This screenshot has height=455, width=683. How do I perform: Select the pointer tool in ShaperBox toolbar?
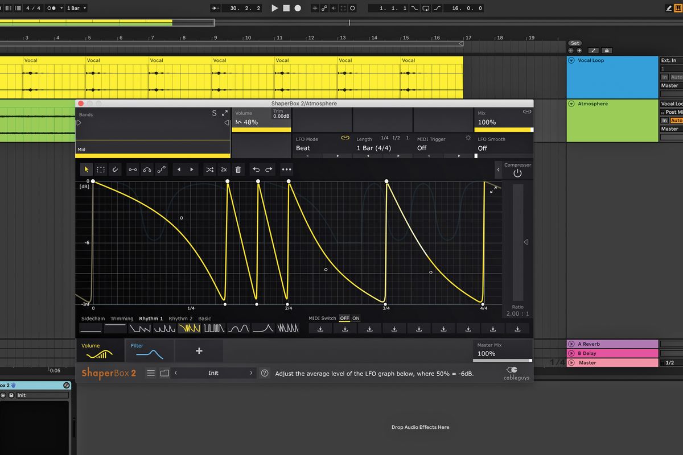(x=87, y=169)
